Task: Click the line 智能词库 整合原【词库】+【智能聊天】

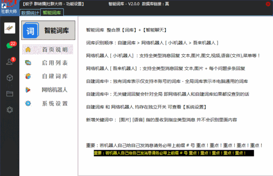Action: pyautogui.click(x=126, y=30)
